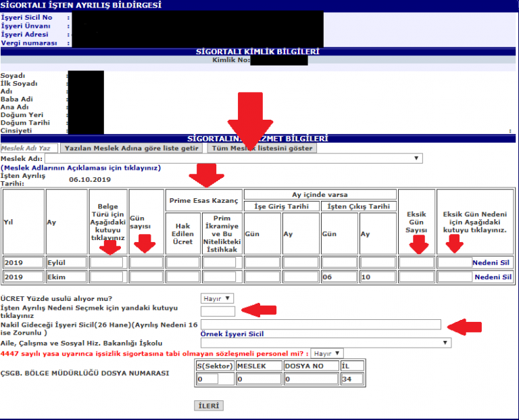
Task: Click the İşten Ayrılış Nedeni selection box
Action: 218,311
